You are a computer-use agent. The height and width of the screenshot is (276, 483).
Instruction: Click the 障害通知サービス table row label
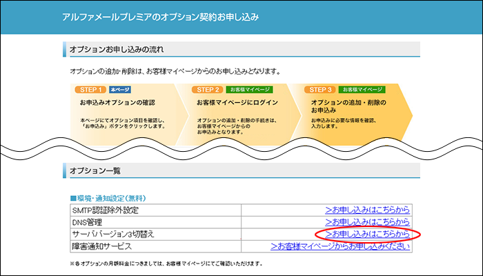[x=101, y=246]
